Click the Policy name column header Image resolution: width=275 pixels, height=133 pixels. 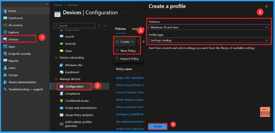coord(124,69)
